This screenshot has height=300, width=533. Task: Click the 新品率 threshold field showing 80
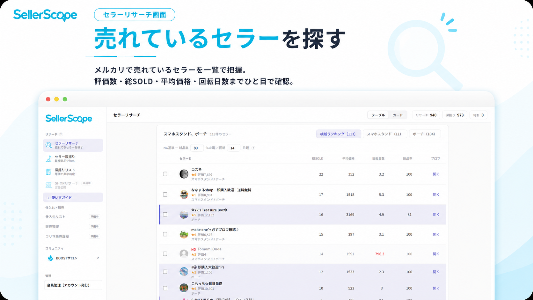(x=197, y=148)
